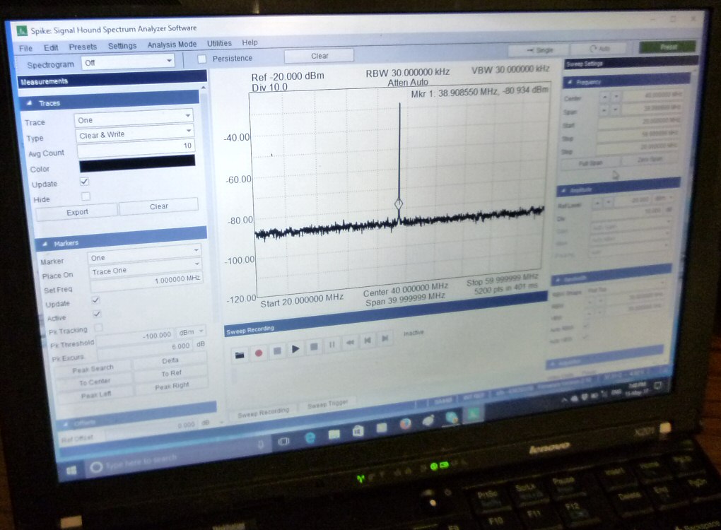Uncheck the trace Update checkbox
This screenshot has height=530, width=721.
click(85, 182)
